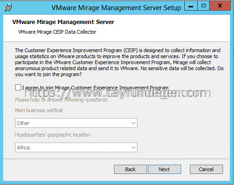Click the 'Main business vertical' label
The width and height of the screenshot is (234, 185).
pos(39,110)
